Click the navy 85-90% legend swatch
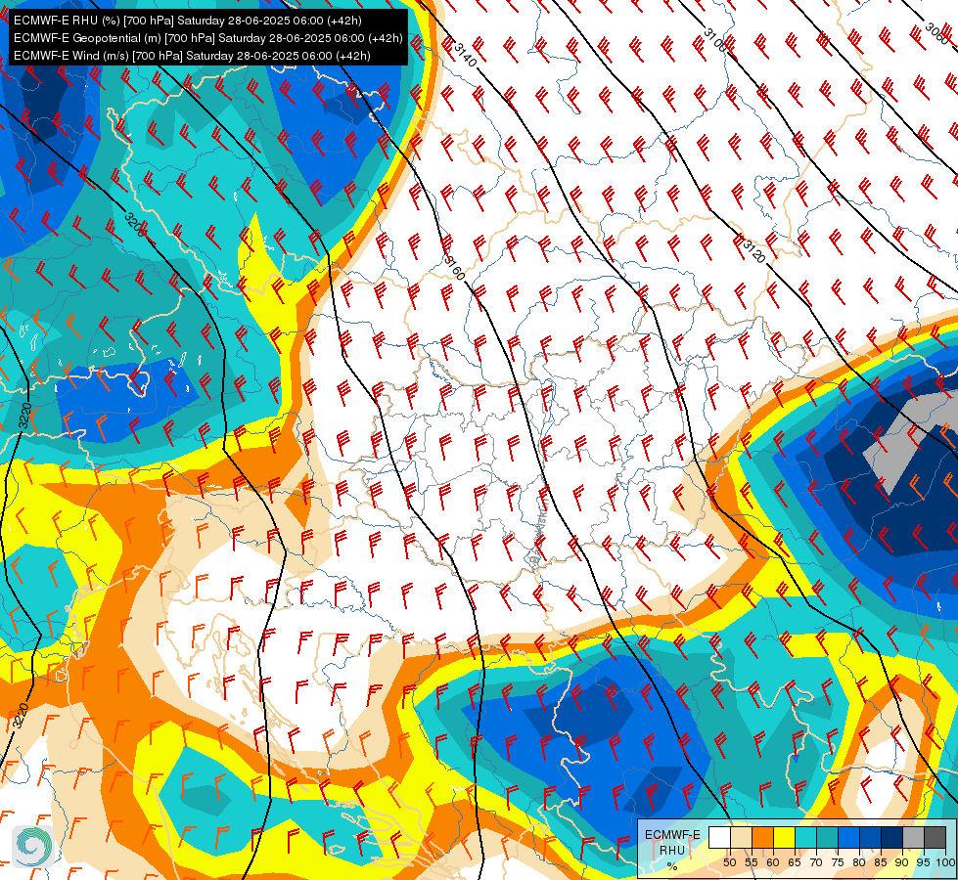The height and width of the screenshot is (880, 958). point(892,837)
